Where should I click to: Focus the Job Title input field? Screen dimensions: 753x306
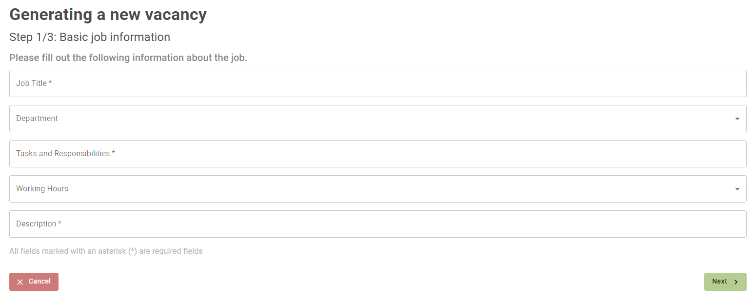coord(377,83)
